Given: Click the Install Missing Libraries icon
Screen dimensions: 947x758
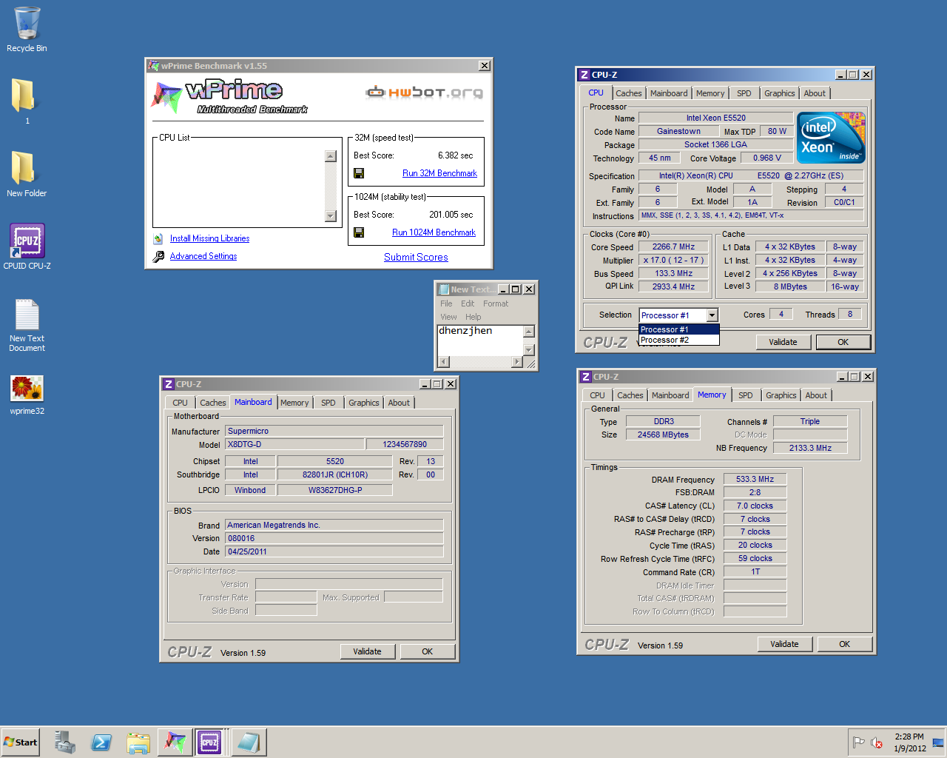Looking at the screenshot, I should coord(158,238).
